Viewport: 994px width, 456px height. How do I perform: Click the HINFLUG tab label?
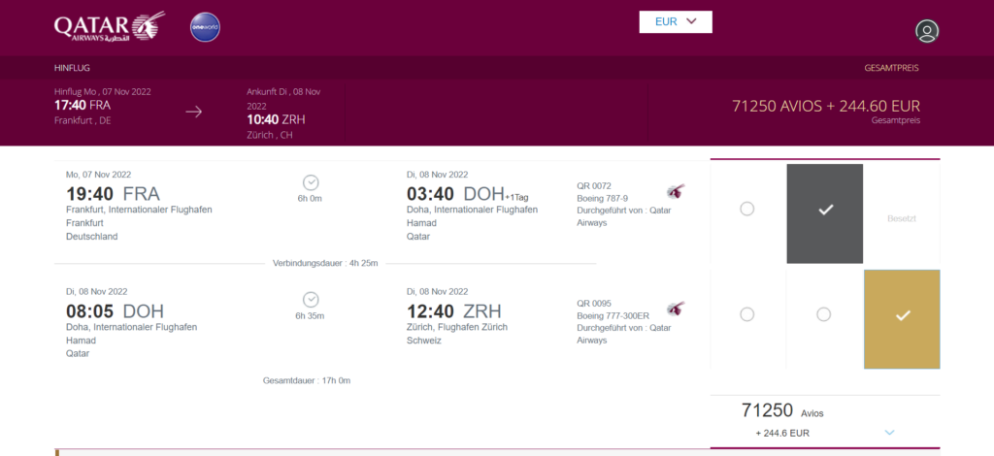(x=73, y=69)
